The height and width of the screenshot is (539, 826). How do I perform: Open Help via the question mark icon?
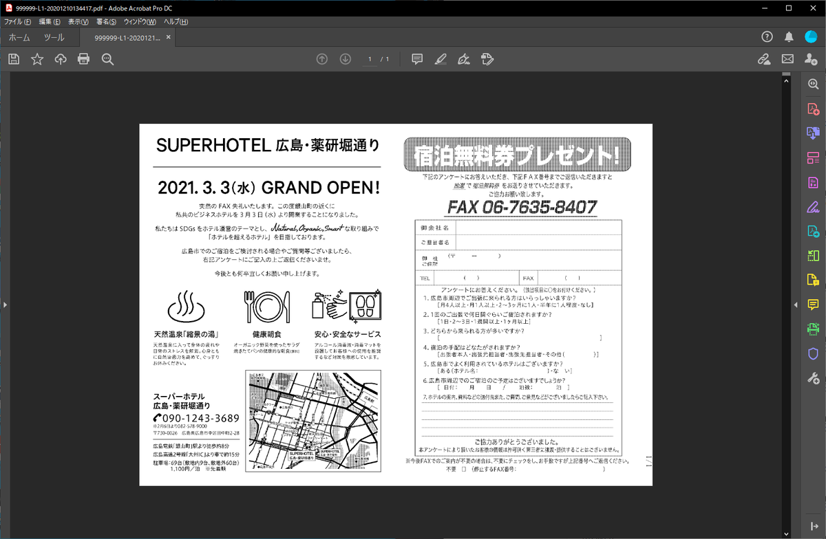(767, 36)
